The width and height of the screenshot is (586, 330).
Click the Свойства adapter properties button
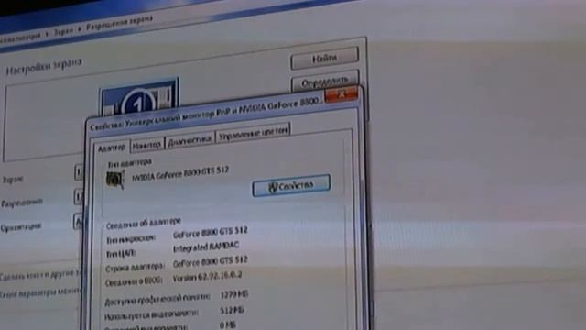point(291,185)
